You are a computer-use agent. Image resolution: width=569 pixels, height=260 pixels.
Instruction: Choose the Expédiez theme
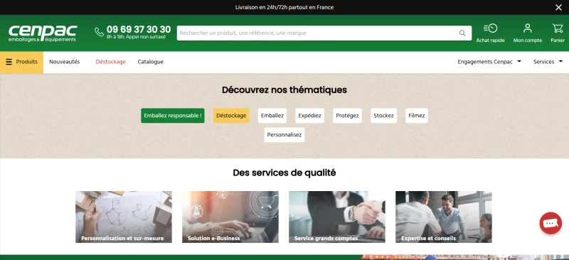[x=309, y=116]
